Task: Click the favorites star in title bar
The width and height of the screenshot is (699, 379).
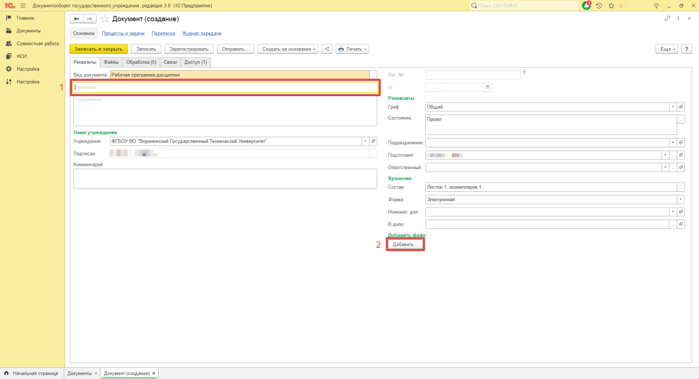Action: [x=611, y=5]
